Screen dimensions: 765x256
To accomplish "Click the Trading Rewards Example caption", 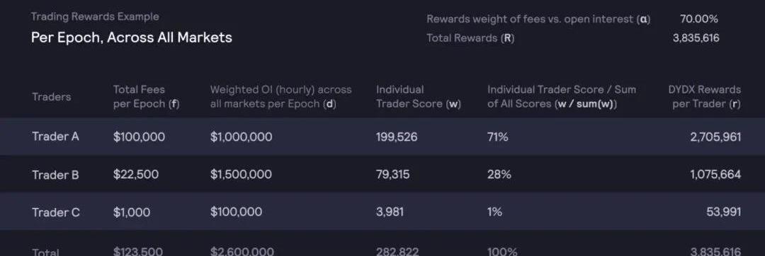I will pos(95,16).
